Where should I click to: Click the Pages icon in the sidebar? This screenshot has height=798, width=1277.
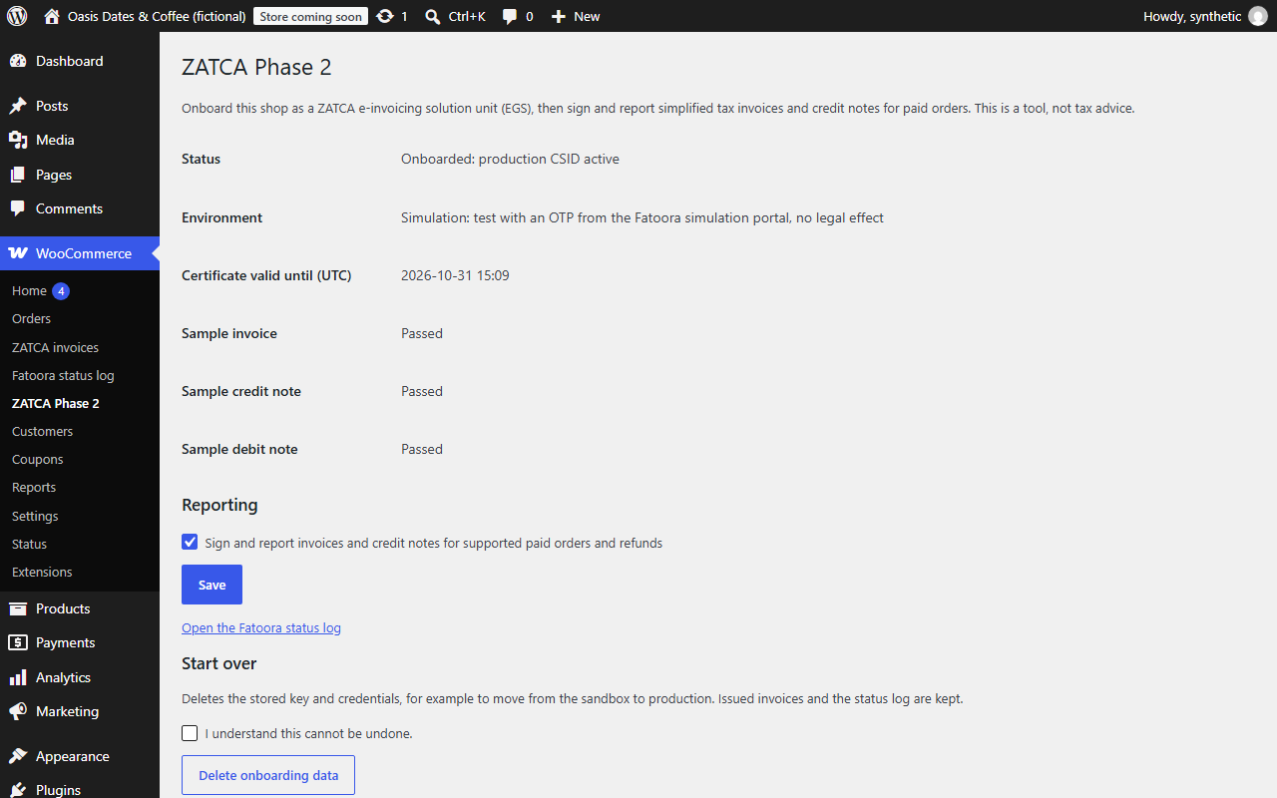coord(18,175)
